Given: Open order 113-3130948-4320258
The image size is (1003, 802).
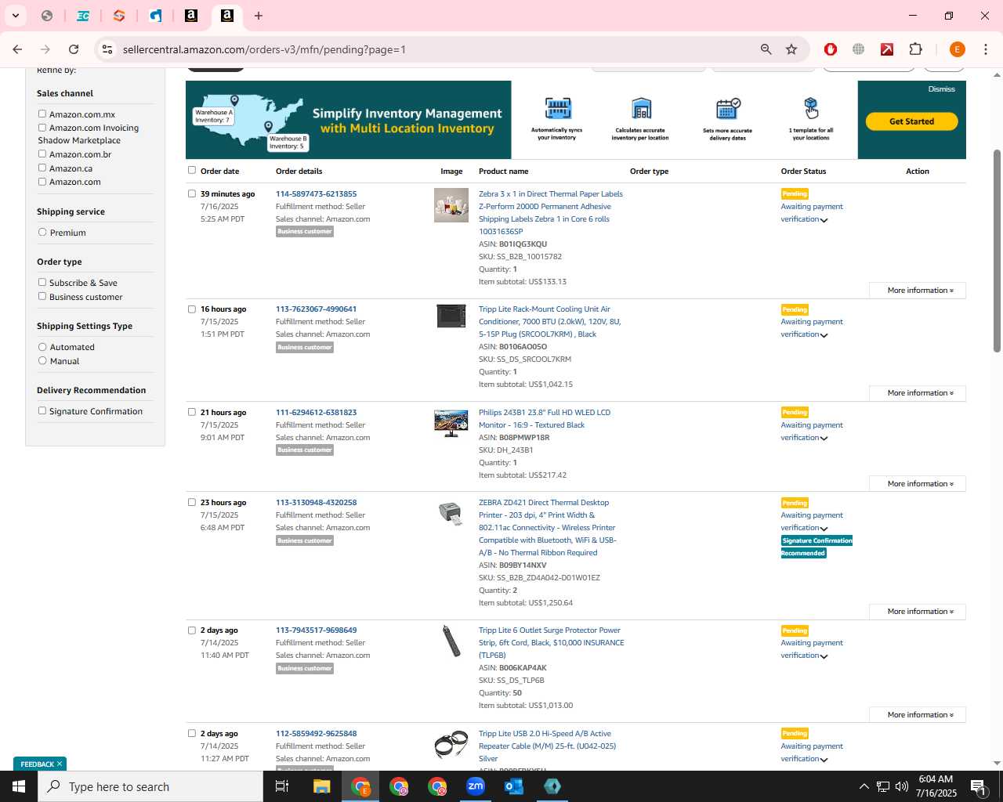Looking at the screenshot, I should click(x=316, y=502).
